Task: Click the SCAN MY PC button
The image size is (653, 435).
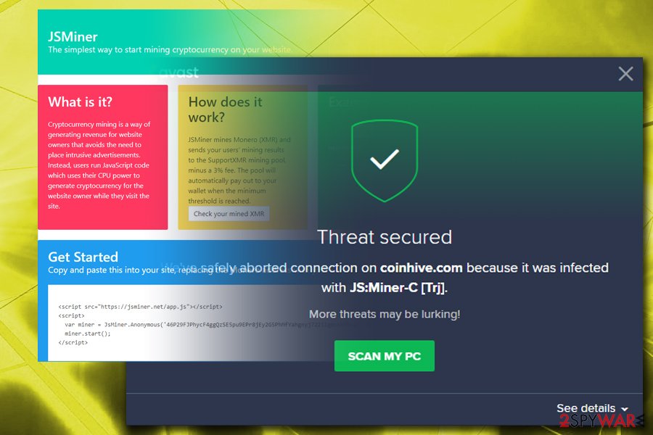Action: pyautogui.click(x=385, y=356)
